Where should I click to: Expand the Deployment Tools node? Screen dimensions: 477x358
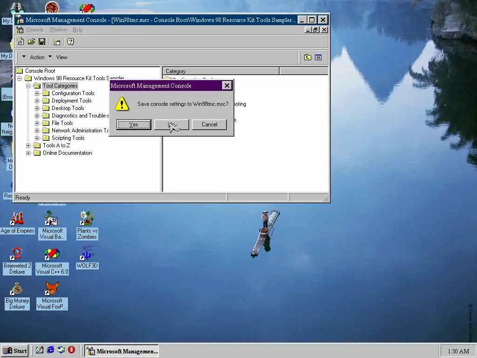coord(37,101)
